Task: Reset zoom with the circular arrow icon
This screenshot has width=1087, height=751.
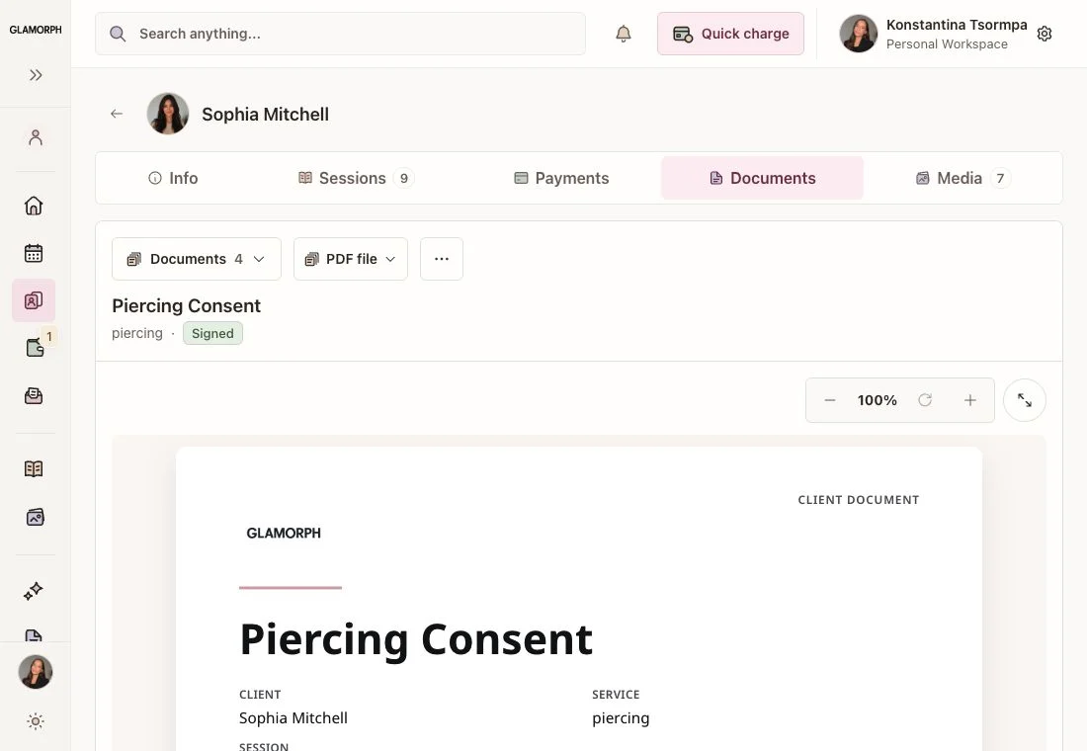Action: 925,400
